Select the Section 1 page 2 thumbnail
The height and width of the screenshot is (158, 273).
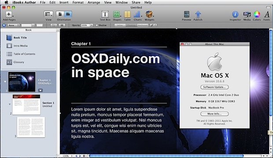[26, 104]
